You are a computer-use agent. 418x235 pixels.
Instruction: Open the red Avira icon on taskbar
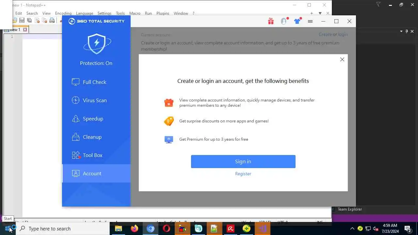231,228
